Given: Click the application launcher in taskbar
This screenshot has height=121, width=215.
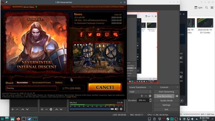Looking at the screenshot, I should pyautogui.click(x=2, y=119).
